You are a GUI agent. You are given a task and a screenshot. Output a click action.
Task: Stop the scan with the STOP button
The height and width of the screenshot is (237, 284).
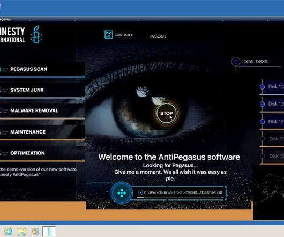[166, 114]
